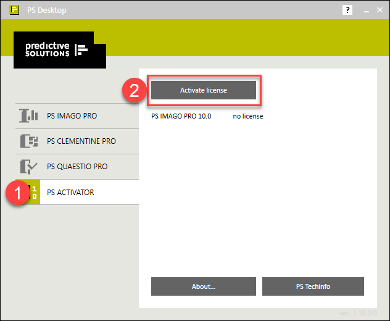Image resolution: width=390 pixels, height=321 pixels.
Task: Go to the PS ACTIVATOR section
Action: 77,192
